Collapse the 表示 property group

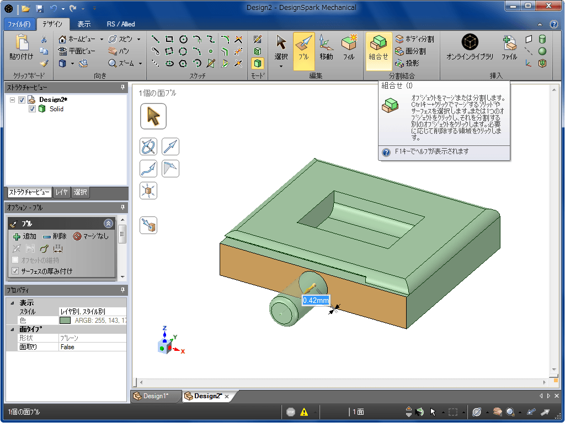tap(13, 303)
